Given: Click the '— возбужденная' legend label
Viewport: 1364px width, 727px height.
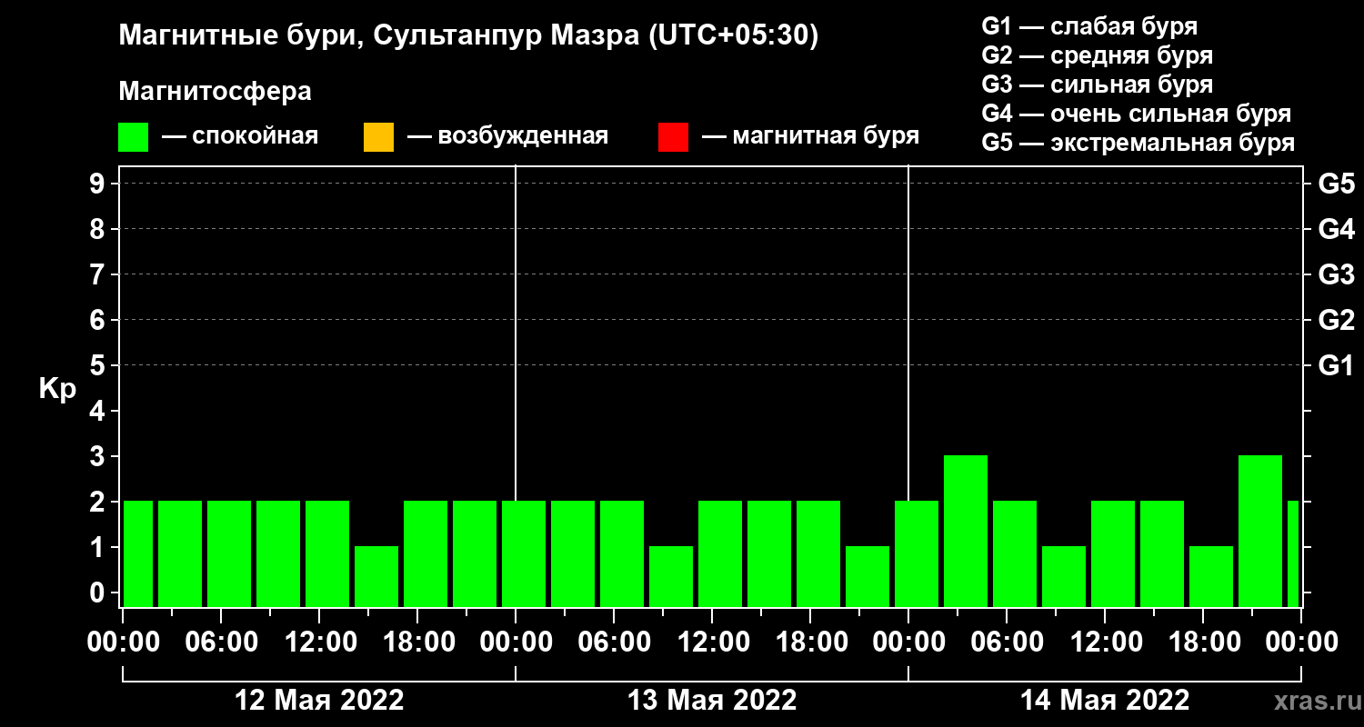Looking at the screenshot, I should click(x=507, y=136).
